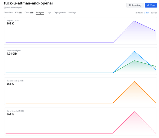Viewport: 159px width, 138px height.
Task: Click the GitHub icon beside UsSubDidIt/op11
Action: [x=5, y=7]
